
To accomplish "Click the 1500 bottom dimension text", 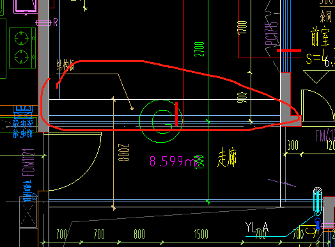I will click(x=201, y=234).
